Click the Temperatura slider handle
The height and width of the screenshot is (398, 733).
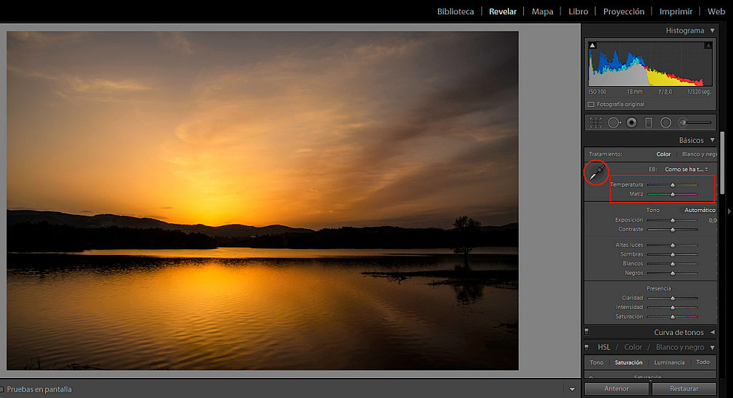coord(673,185)
